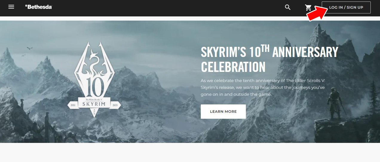Click the LOG IN / SIGN UP button
Image resolution: width=380 pixels, height=162 pixels.
tap(346, 7)
